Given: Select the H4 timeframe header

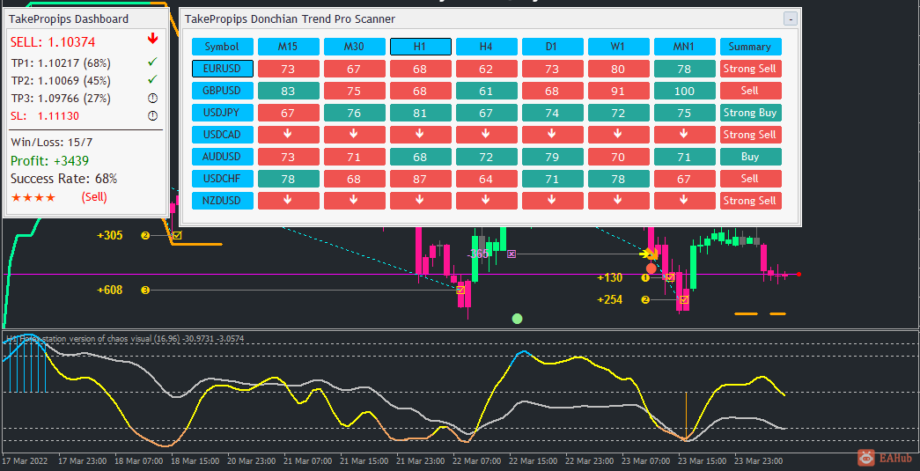Looking at the screenshot, I should (486, 47).
